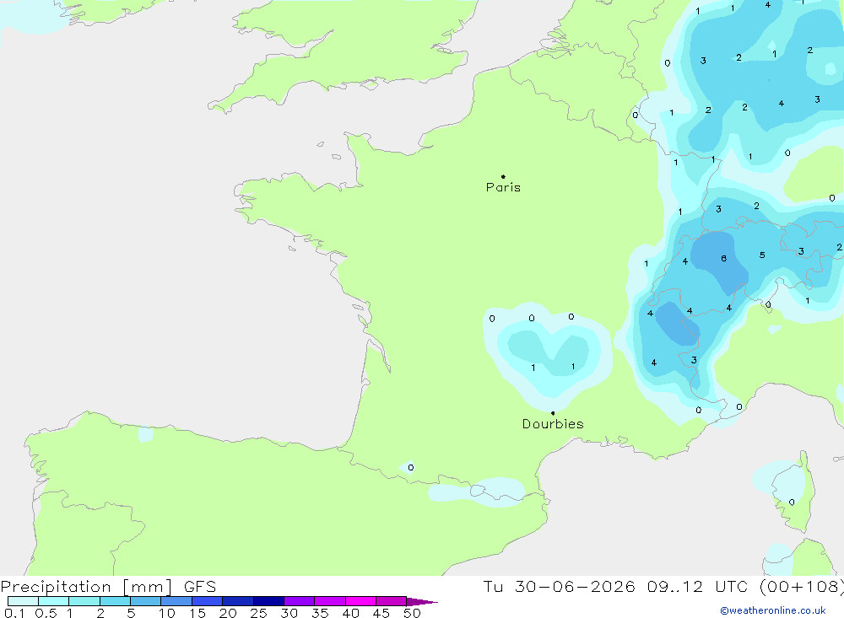Click the 0.1 to 0.5 mm legend swatch

pos(23,601)
